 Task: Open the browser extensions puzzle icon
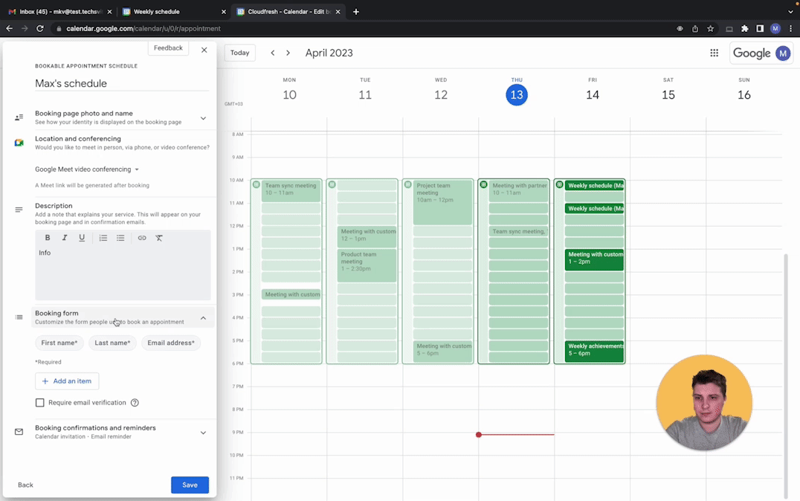tap(745, 28)
